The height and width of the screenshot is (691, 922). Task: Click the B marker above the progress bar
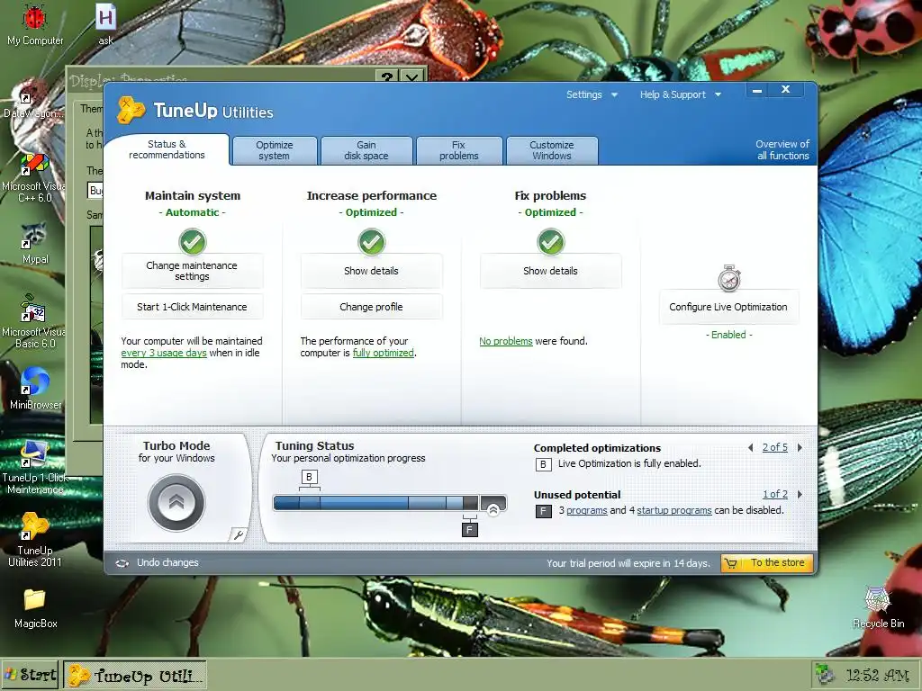310,477
